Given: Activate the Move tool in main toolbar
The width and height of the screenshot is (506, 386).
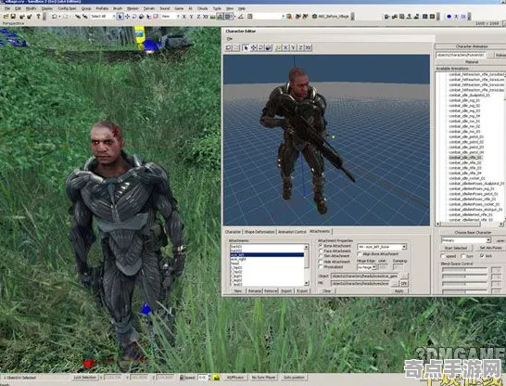Looking at the screenshot, I should (x=128, y=16).
